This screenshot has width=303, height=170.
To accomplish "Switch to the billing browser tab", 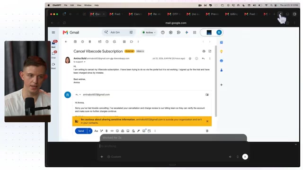I will (x=232, y=14).
